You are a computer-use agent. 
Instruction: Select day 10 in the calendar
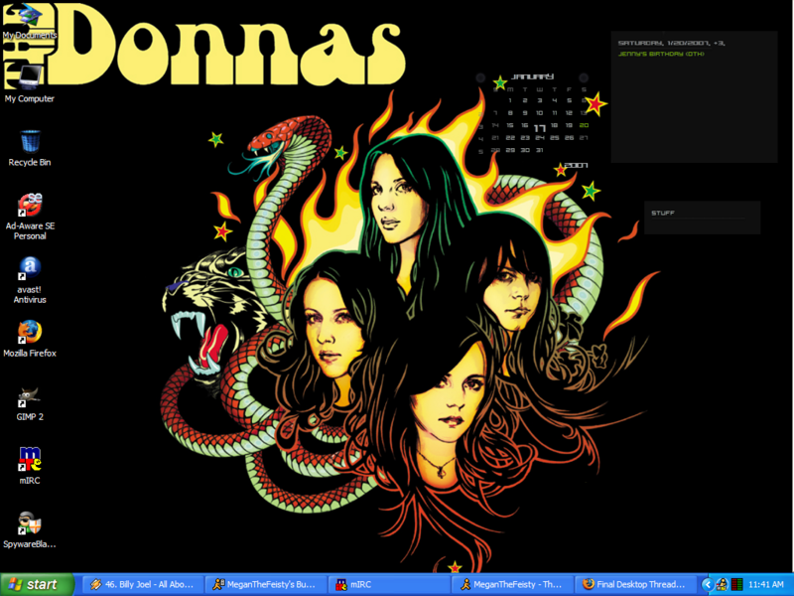[540, 113]
